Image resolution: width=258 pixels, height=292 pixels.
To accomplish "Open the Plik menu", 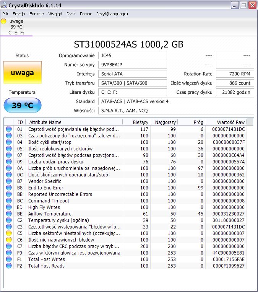I will (5, 14).
